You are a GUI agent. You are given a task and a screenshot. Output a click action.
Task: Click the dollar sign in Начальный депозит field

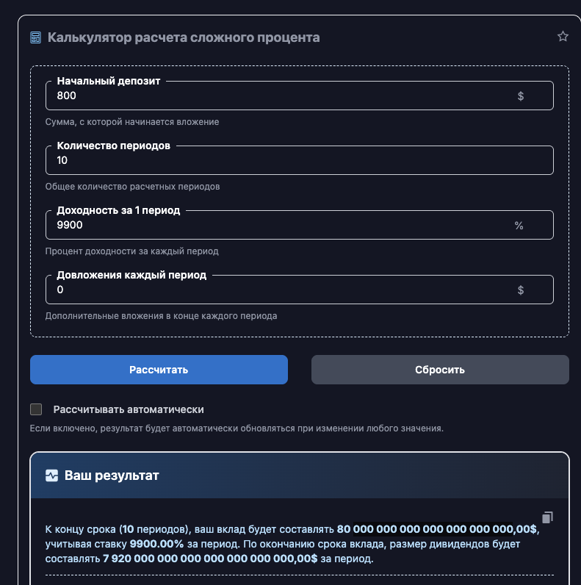point(521,96)
